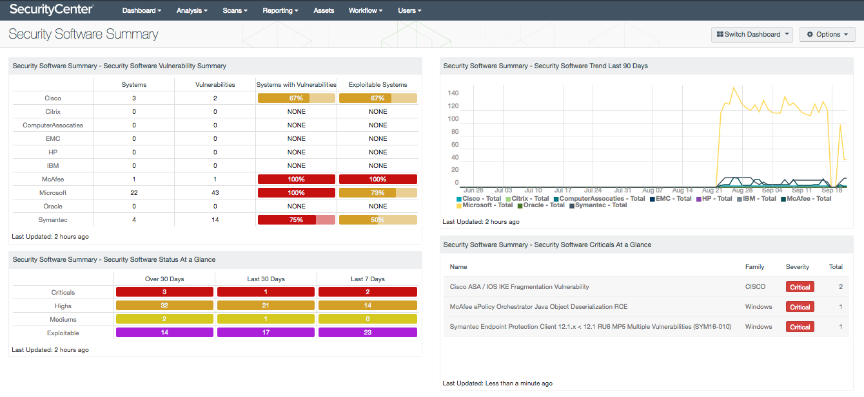Toggle McAfee - Total legend entry
This screenshot has width=864, height=397.
[x=805, y=199]
